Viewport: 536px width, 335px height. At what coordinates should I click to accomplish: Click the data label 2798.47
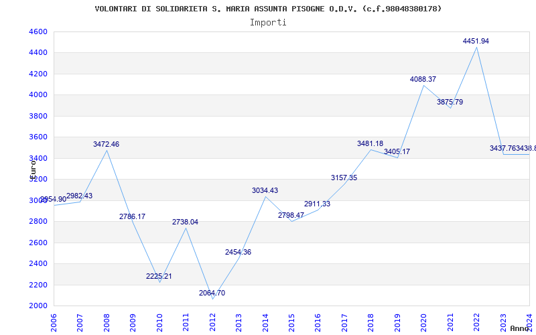tap(291, 215)
